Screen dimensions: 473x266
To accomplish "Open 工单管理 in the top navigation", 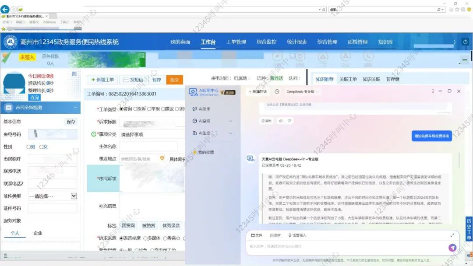I will tap(236, 42).
